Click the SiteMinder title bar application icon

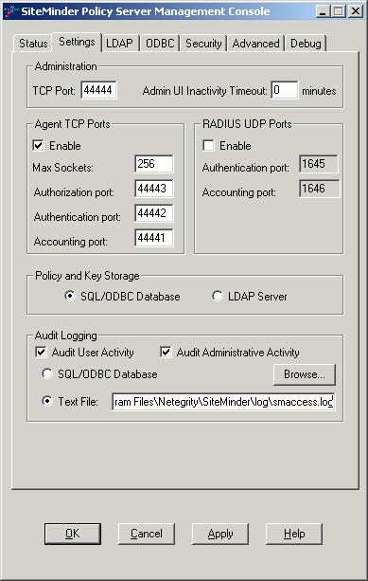point(11,11)
